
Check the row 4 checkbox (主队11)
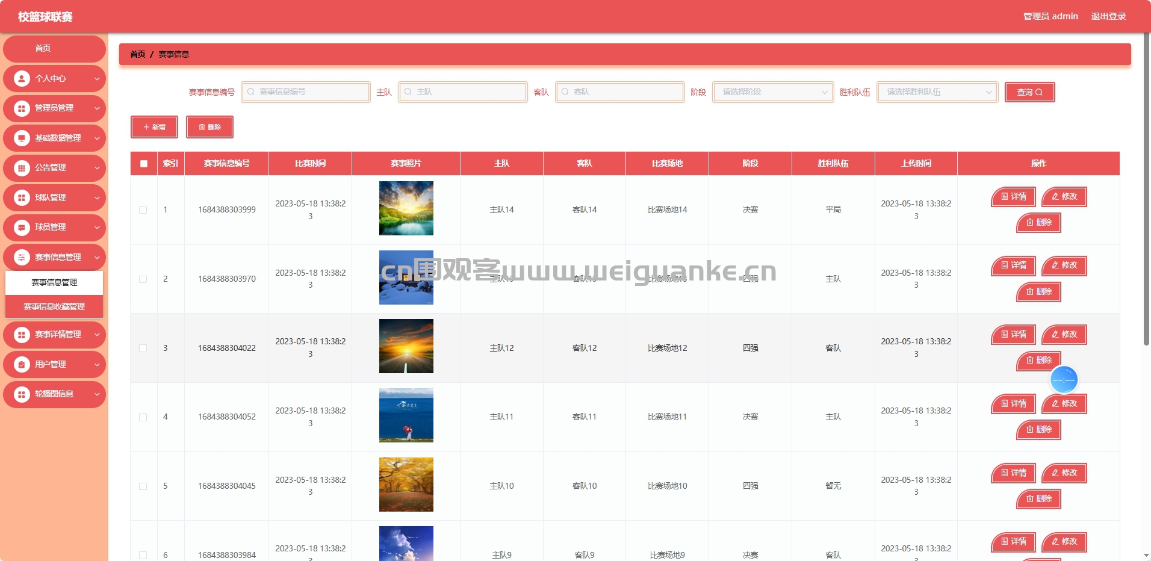pos(143,417)
